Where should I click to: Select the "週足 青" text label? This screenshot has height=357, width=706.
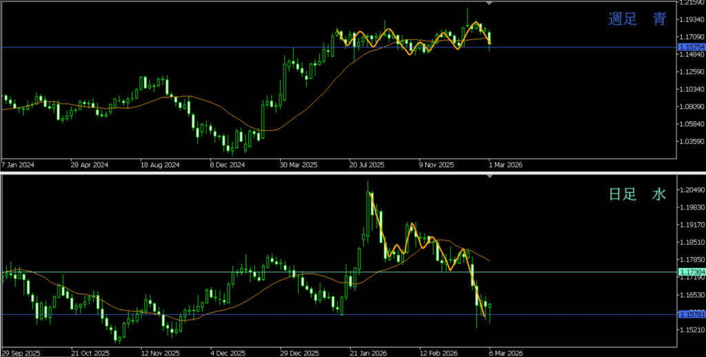coord(637,19)
